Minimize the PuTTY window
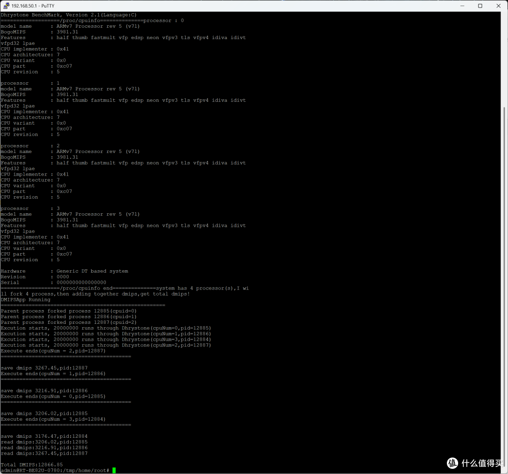Screen dimensions: 508x474 click(462, 6)
